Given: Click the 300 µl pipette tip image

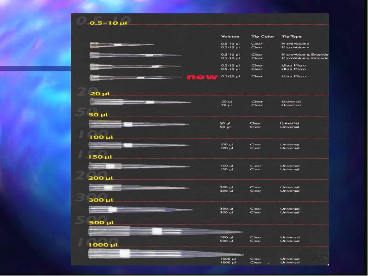Looking at the screenshot, I should tap(141, 209).
